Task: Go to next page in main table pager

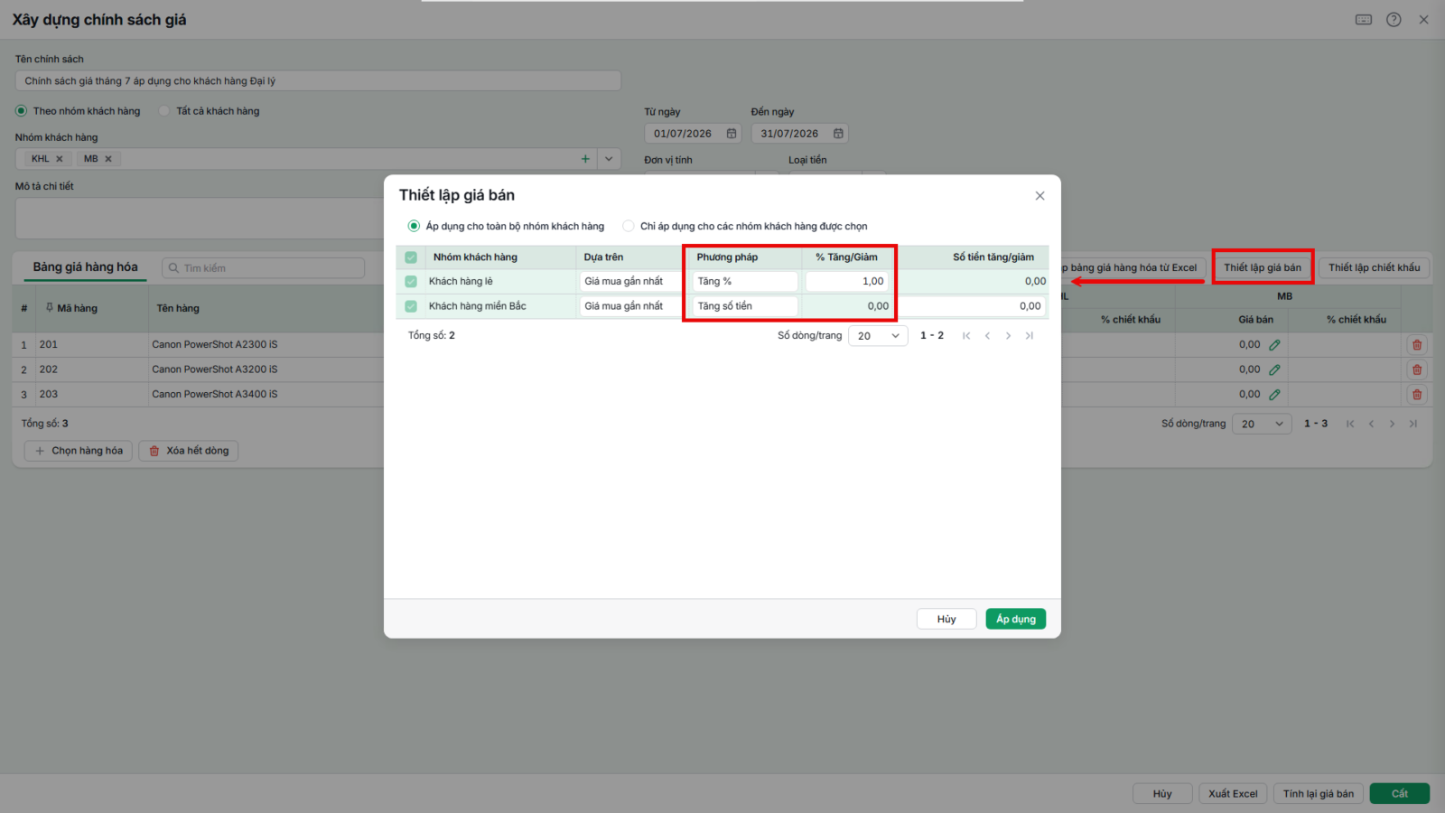Action: (1392, 424)
